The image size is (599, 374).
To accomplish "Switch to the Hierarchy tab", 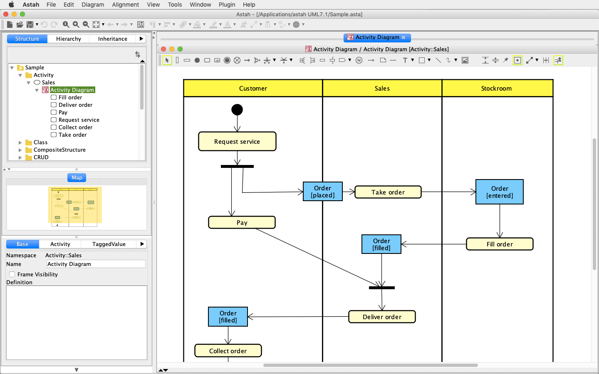I will [x=69, y=39].
